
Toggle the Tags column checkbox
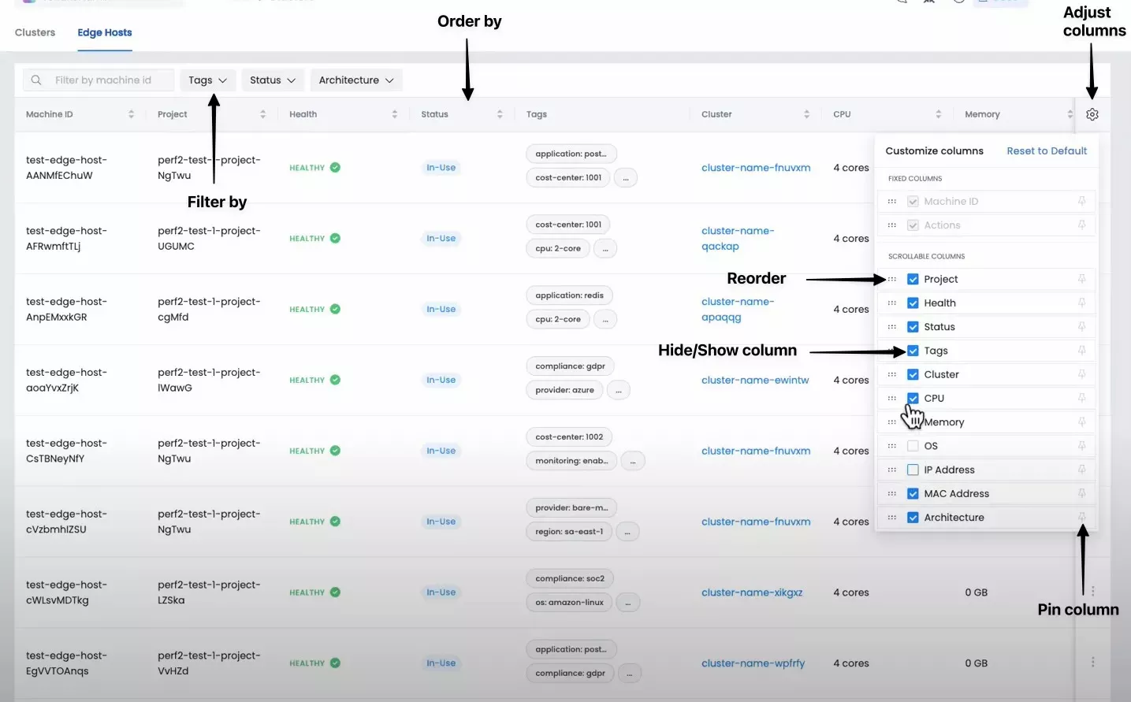(913, 351)
